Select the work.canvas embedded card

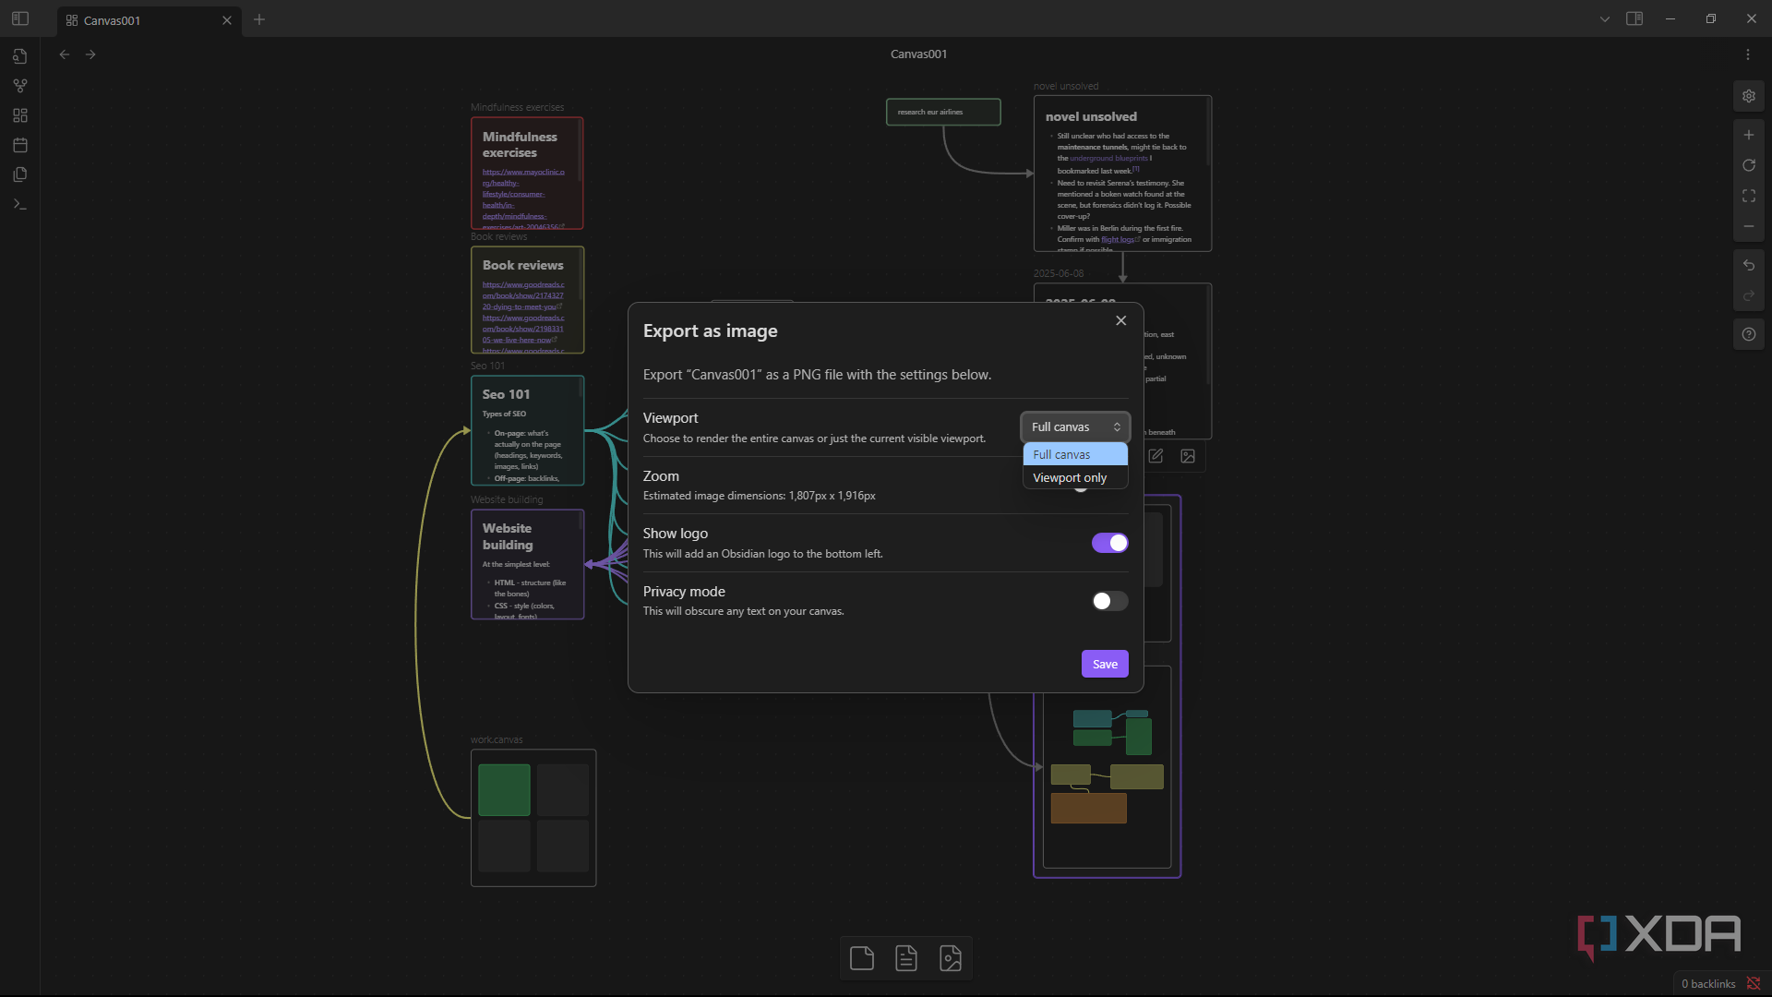[x=533, y=818]
